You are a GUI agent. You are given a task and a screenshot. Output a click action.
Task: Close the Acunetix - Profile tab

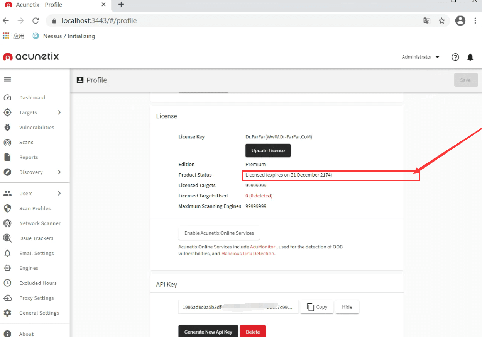tap(103, 5)
